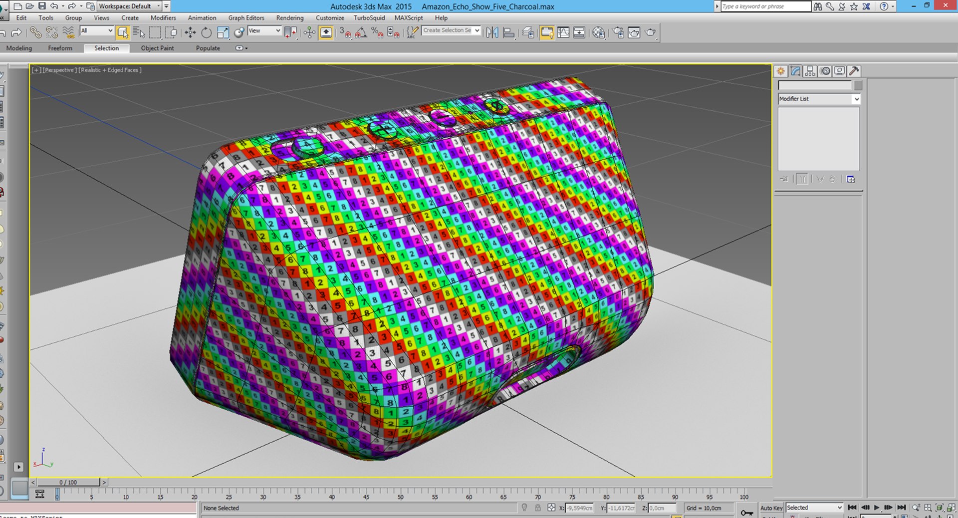958x518 pixels.
Task: Open the Material Editor sphere icon
Action: 599,32
